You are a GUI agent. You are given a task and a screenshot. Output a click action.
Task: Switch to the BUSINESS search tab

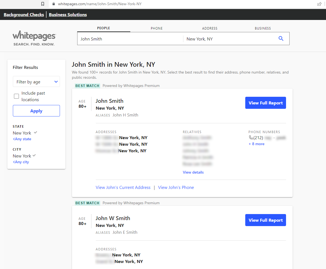(263, 28)
